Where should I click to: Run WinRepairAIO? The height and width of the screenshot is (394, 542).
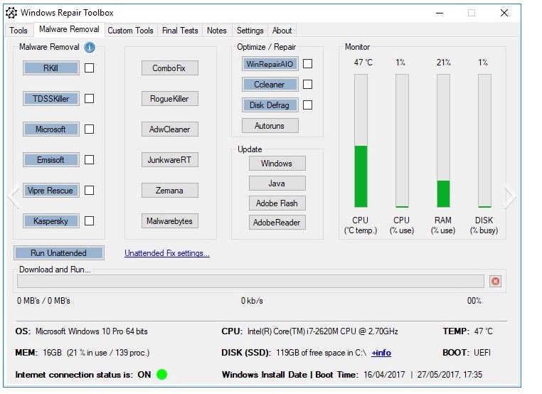[270, 64]
